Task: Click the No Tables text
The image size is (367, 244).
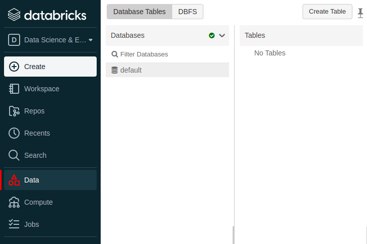Action: tap(270, 53)
